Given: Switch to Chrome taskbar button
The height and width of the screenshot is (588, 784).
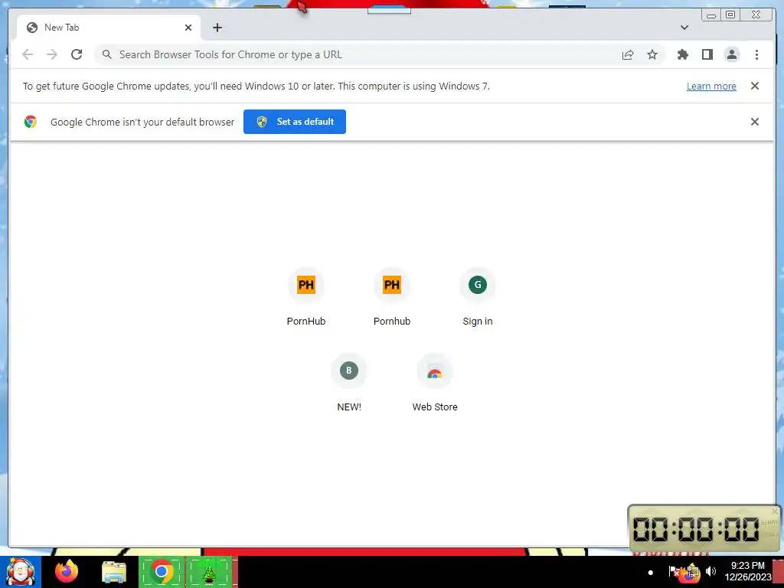Looking at the screenshot, I should click(x=162, y=572).
